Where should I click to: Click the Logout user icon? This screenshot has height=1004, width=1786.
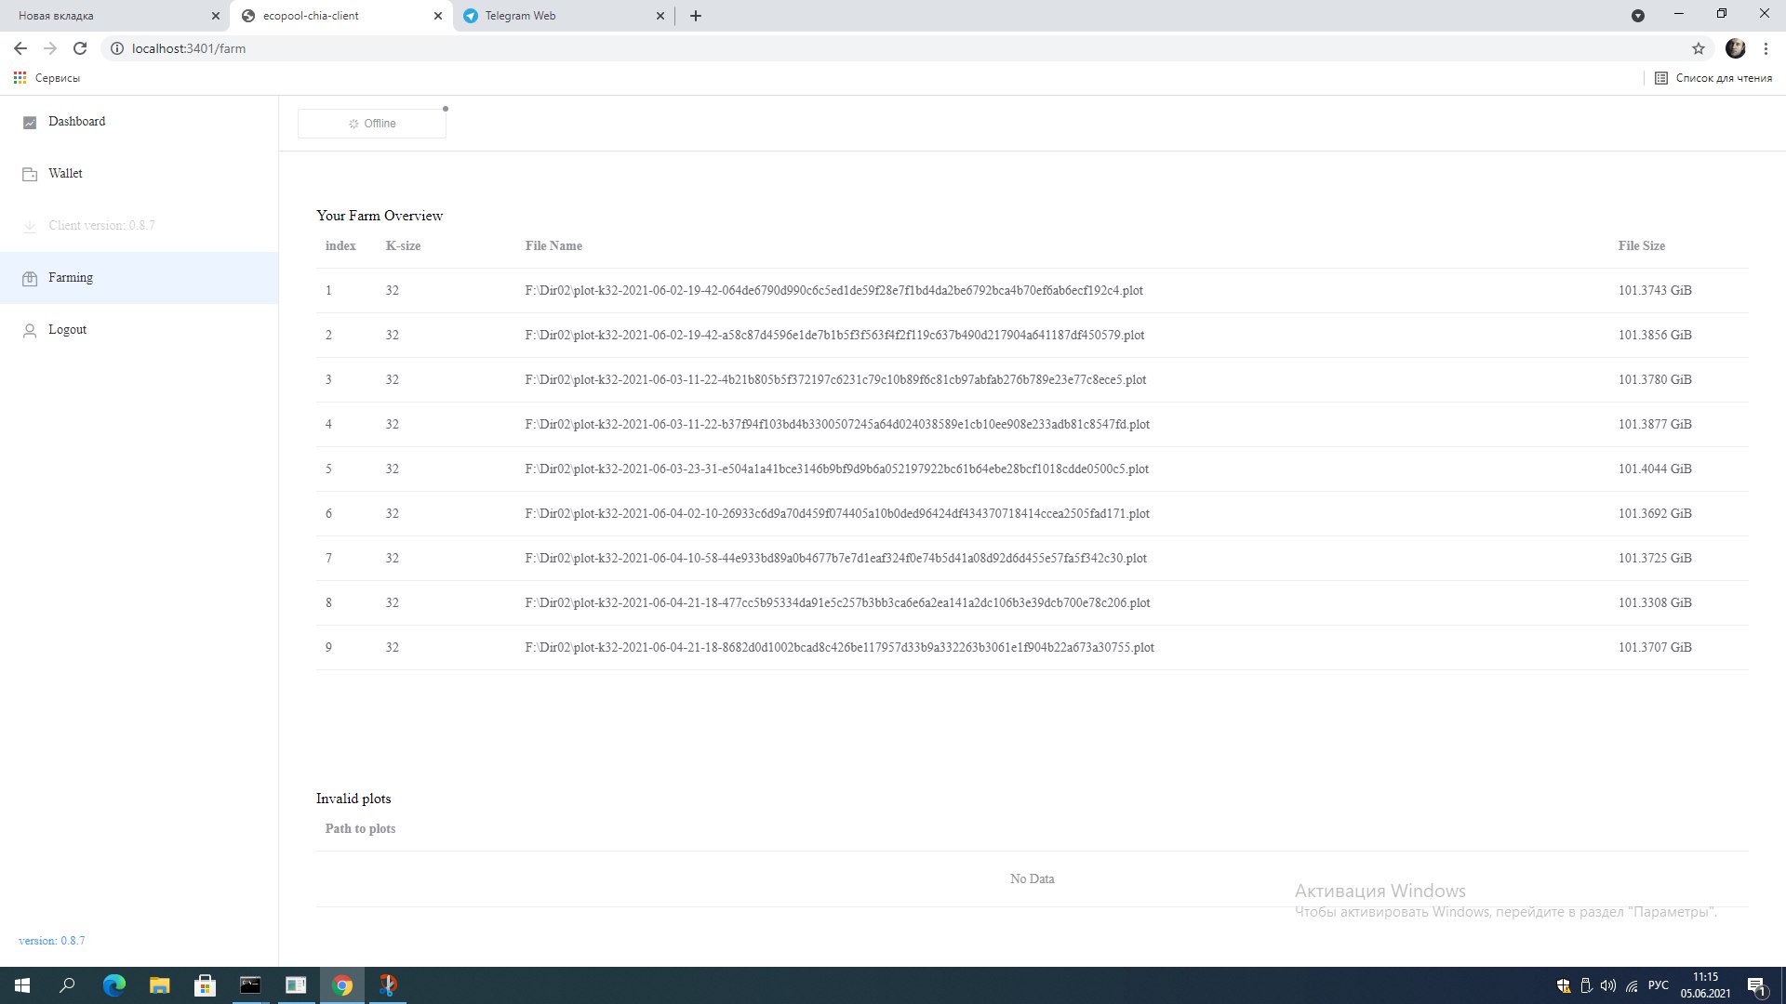[x=30, y=331]
